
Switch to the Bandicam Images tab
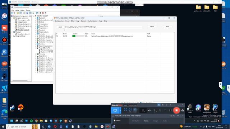click(156, 121)
